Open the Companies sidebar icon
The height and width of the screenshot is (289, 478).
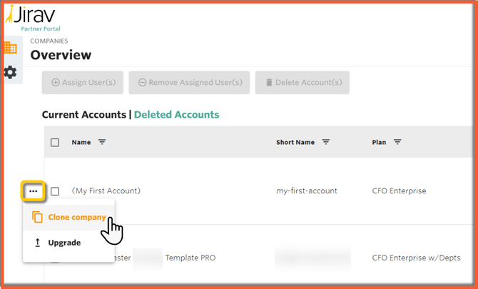(x=10, y=49)
